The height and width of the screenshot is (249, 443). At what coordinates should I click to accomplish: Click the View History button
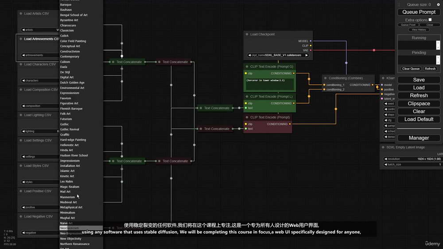pyautogui.click(x=419, y=30)
